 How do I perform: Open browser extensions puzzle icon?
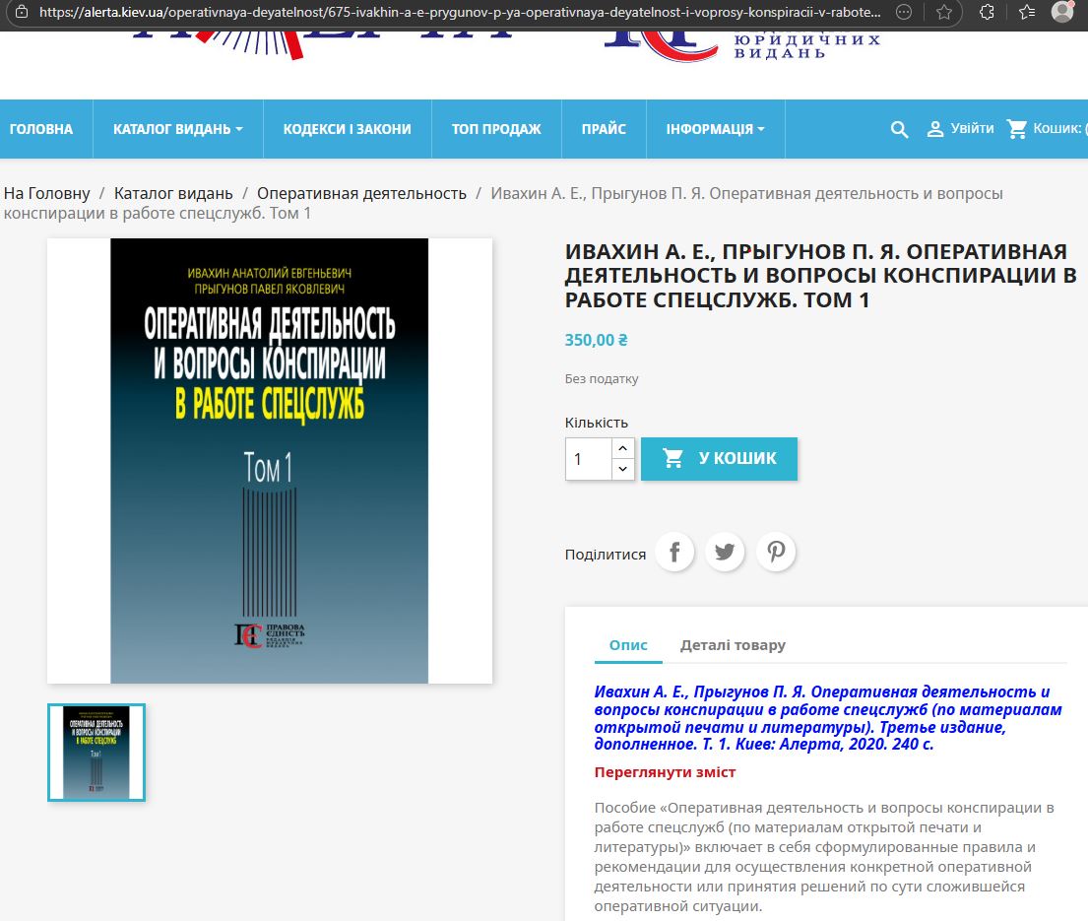pos(988,13)
